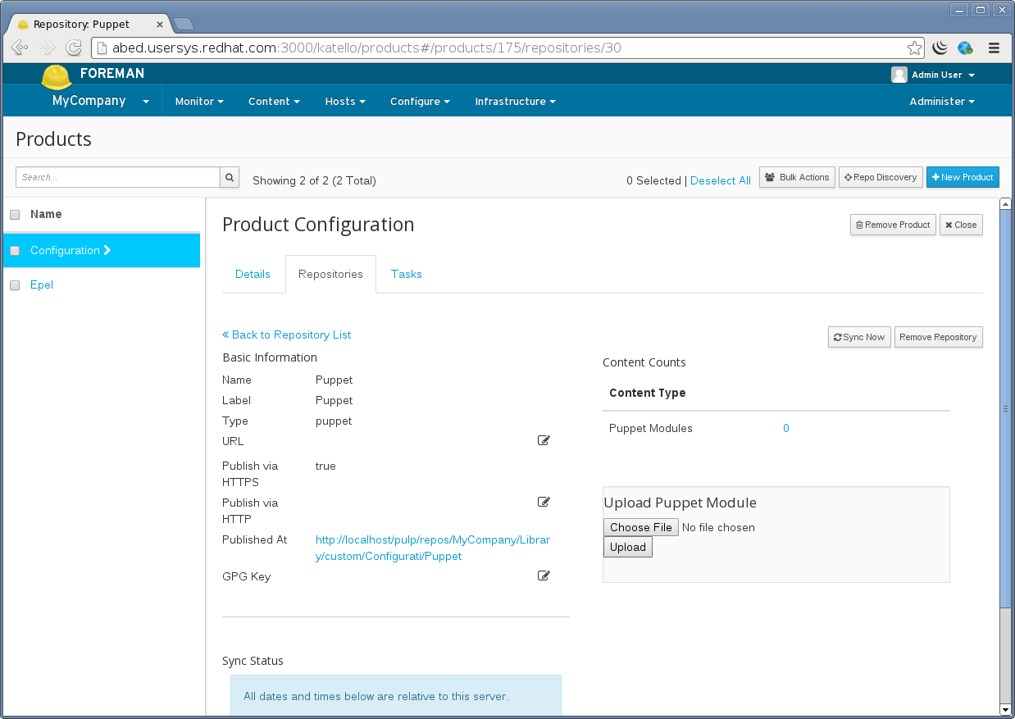The height and width of the screenshot is (719, 1015).
Task: Open the Monitor menu
Action: (199, 102)
